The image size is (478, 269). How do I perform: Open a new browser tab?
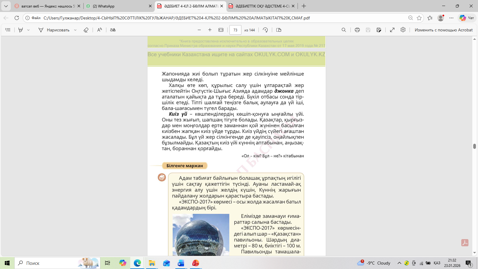click(304, 6)
